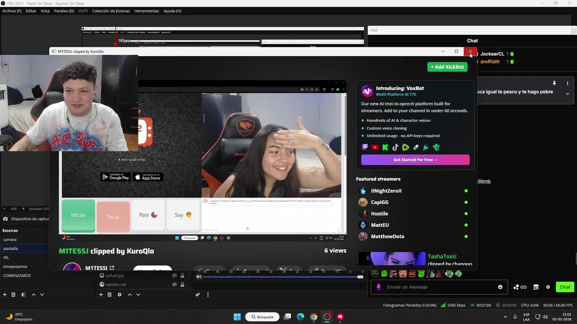The image size is (577, 324).
Task: Open Chrome from the taskbar
Action: [314, 317]
